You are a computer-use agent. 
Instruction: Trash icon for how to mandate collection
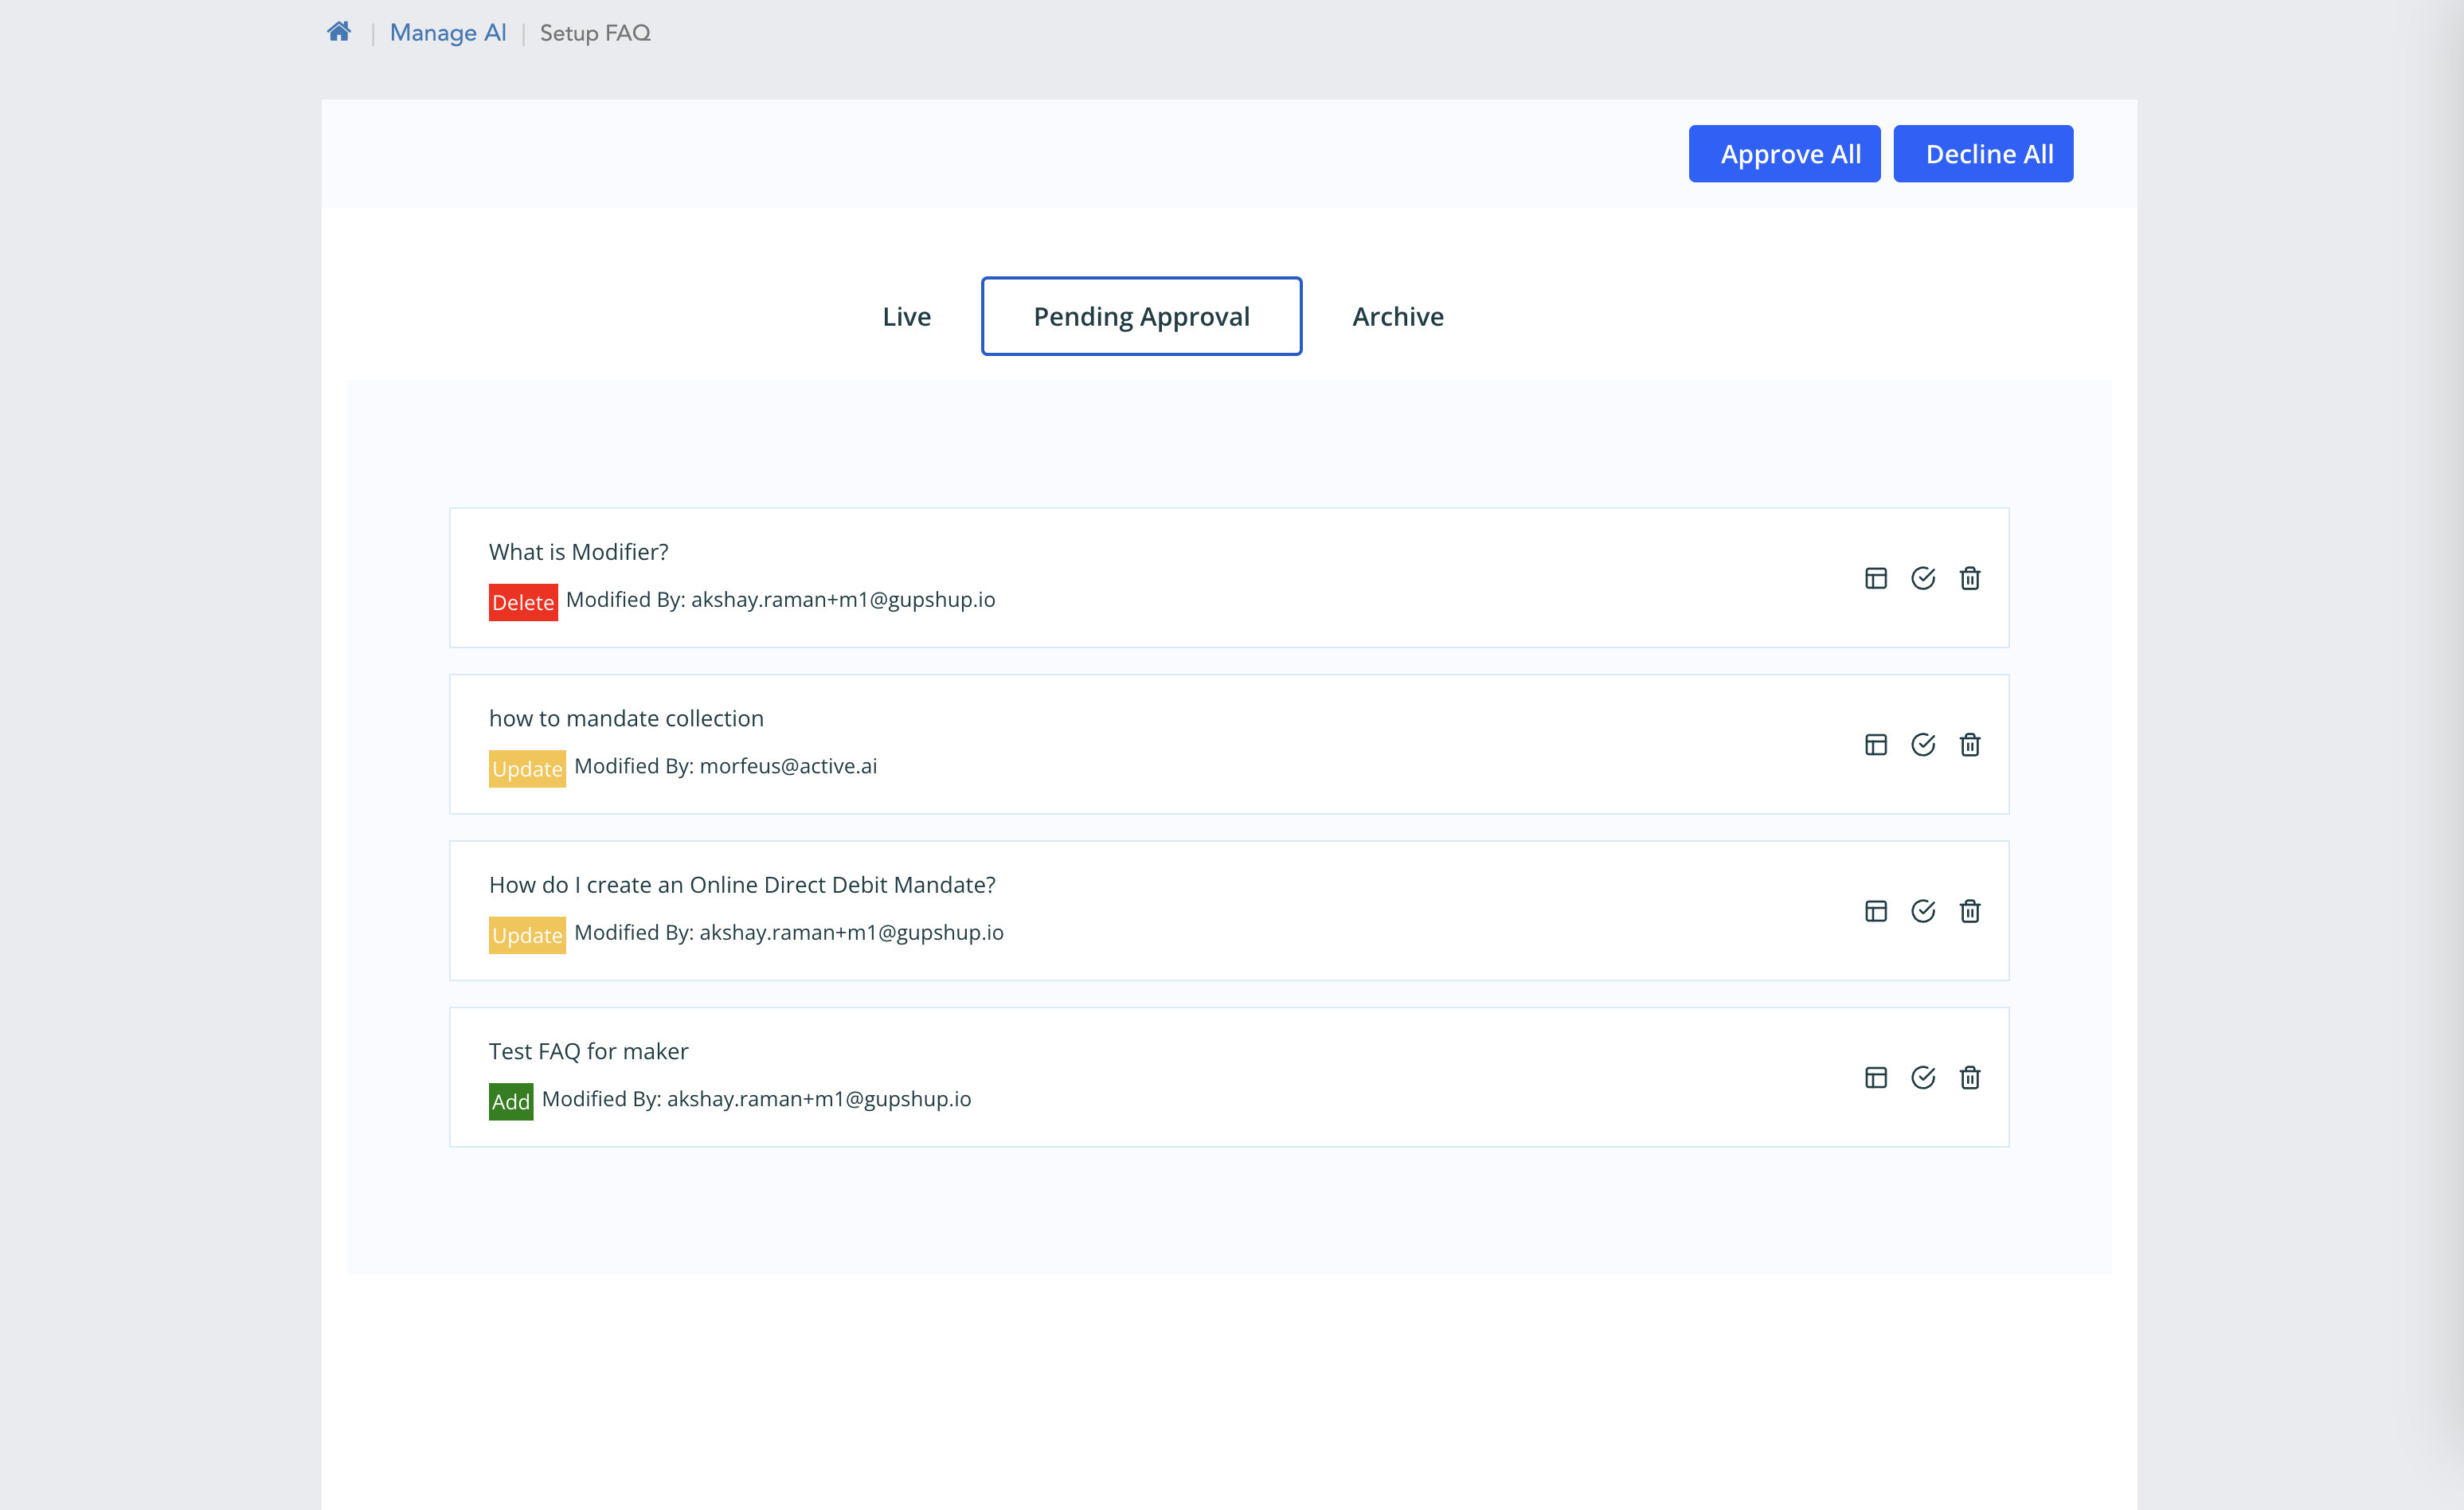pos(1970,745)
